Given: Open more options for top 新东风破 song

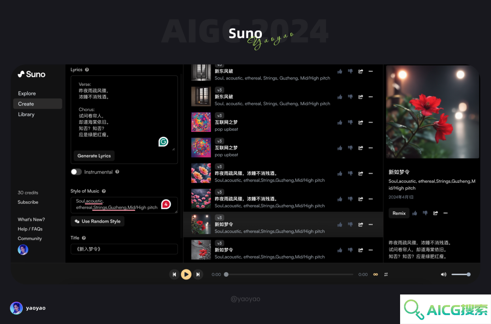Looking at the screenshot, I should click(x=371, y=71).
